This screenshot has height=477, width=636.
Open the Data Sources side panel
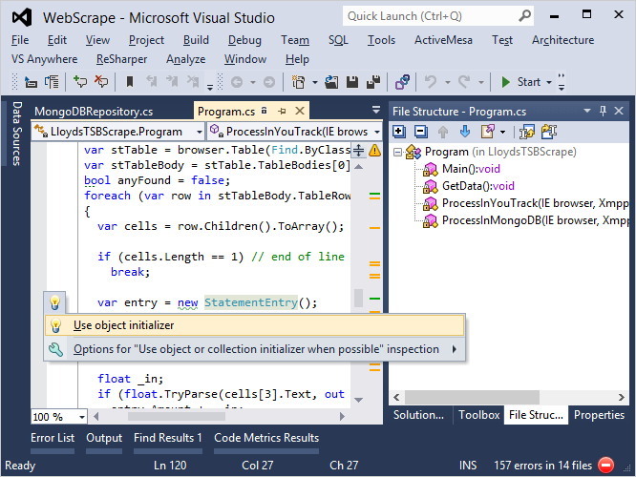pos(16,133)
